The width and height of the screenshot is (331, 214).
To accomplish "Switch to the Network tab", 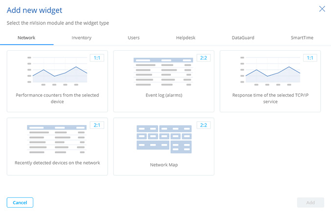I will pos(26,38).
